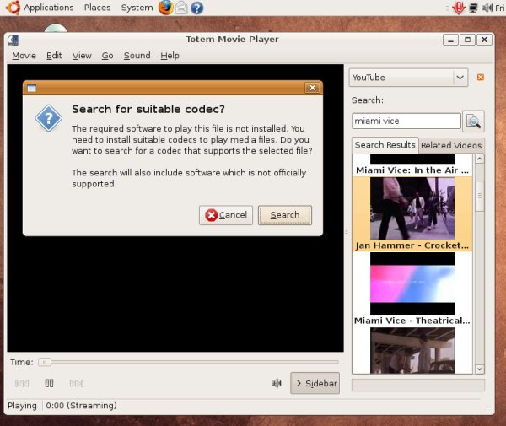Viewport: 506px width, 426px height.
Task: Open the Sound menu
Action: 137,56
